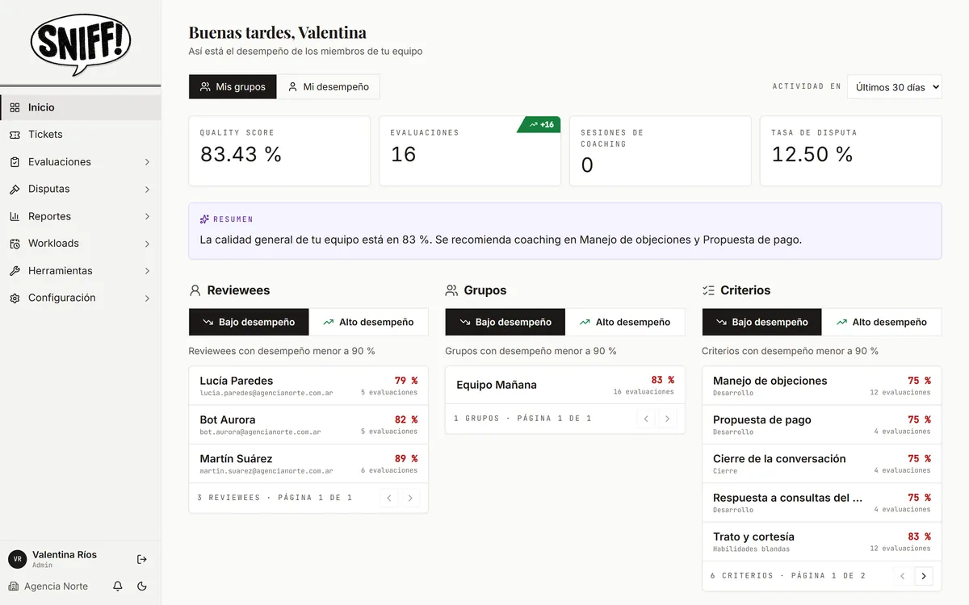Click the SNIFF! logo
The image size is (969, 605).
click(x=81, y=44)
